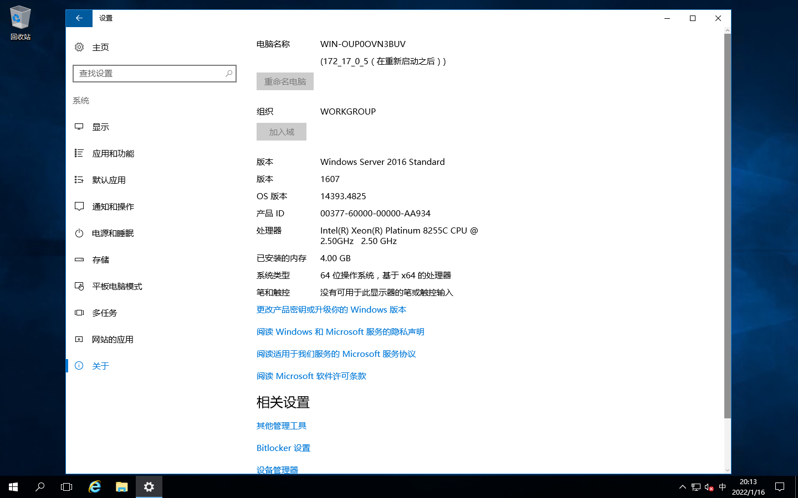Viewport: 798px width, 498px height.
Task: Select the Notifications and actions icon
Action: (x=79, y=206)
